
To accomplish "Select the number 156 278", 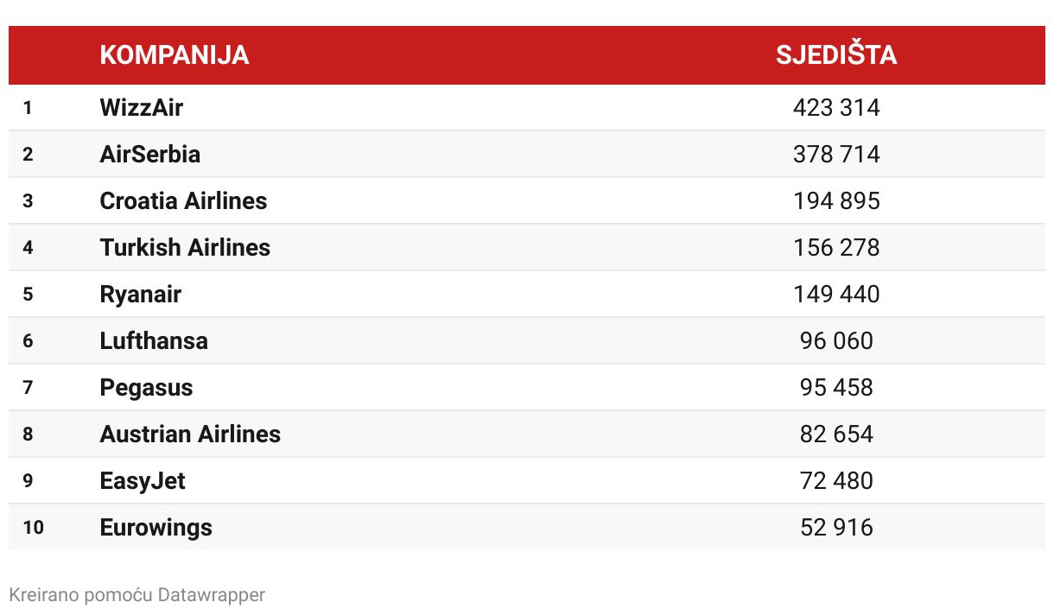I will click(836, 248).
